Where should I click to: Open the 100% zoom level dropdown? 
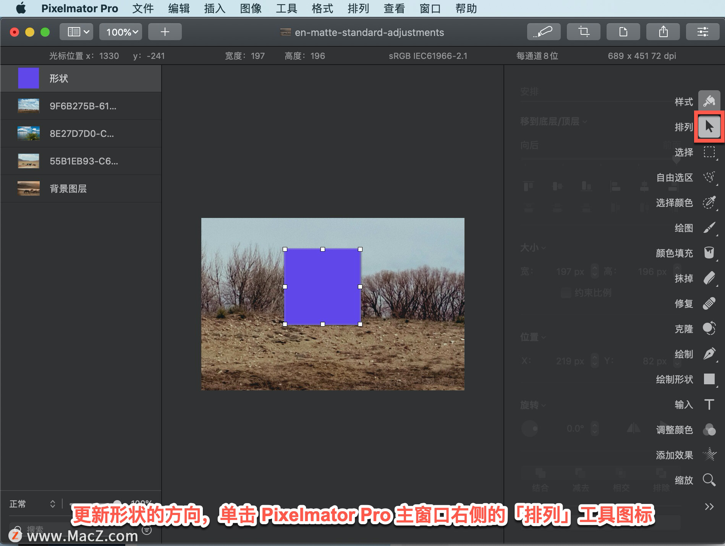tap(121, 32)
